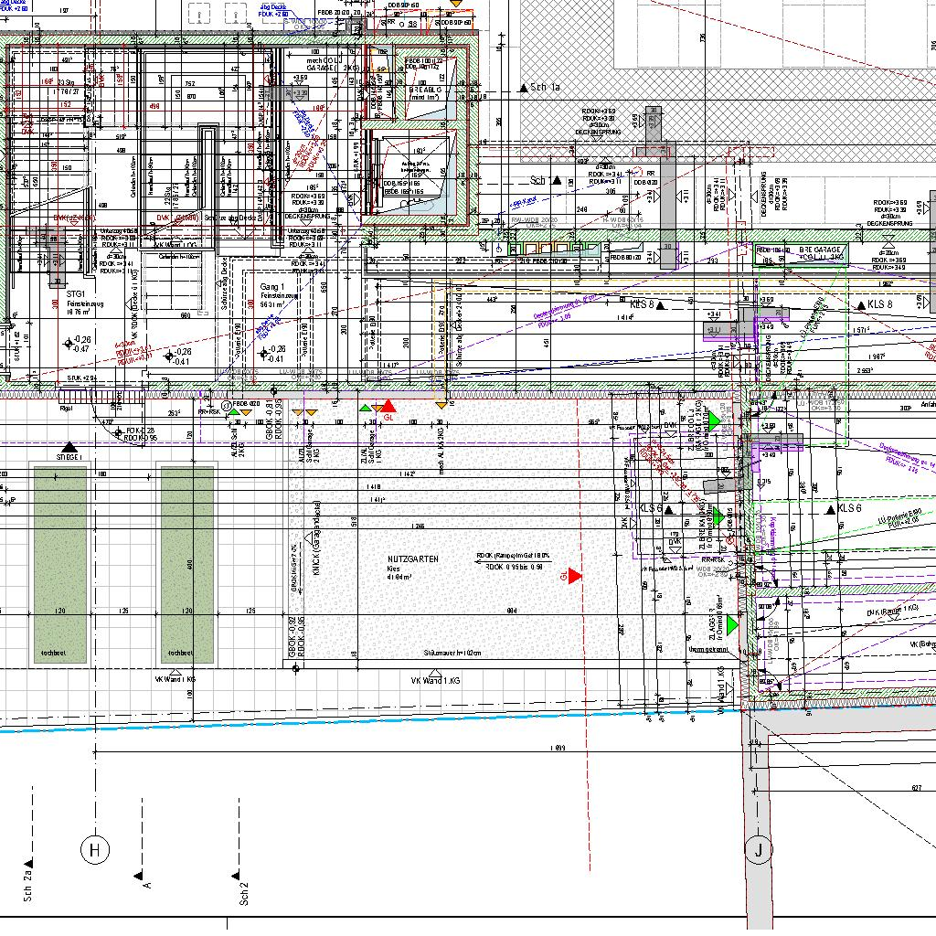Image resolution: width=936 pixels, height=936 pixels.
Task: Click the right-pointing red GL arrow in Nutzgarten
Action: [575, 576]
